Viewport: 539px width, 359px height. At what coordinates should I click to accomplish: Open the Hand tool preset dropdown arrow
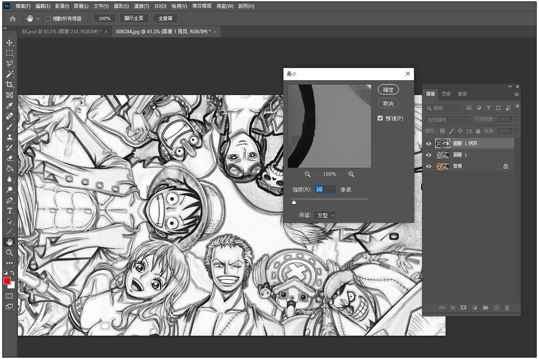pyautogui.click(x=38, y=18)
